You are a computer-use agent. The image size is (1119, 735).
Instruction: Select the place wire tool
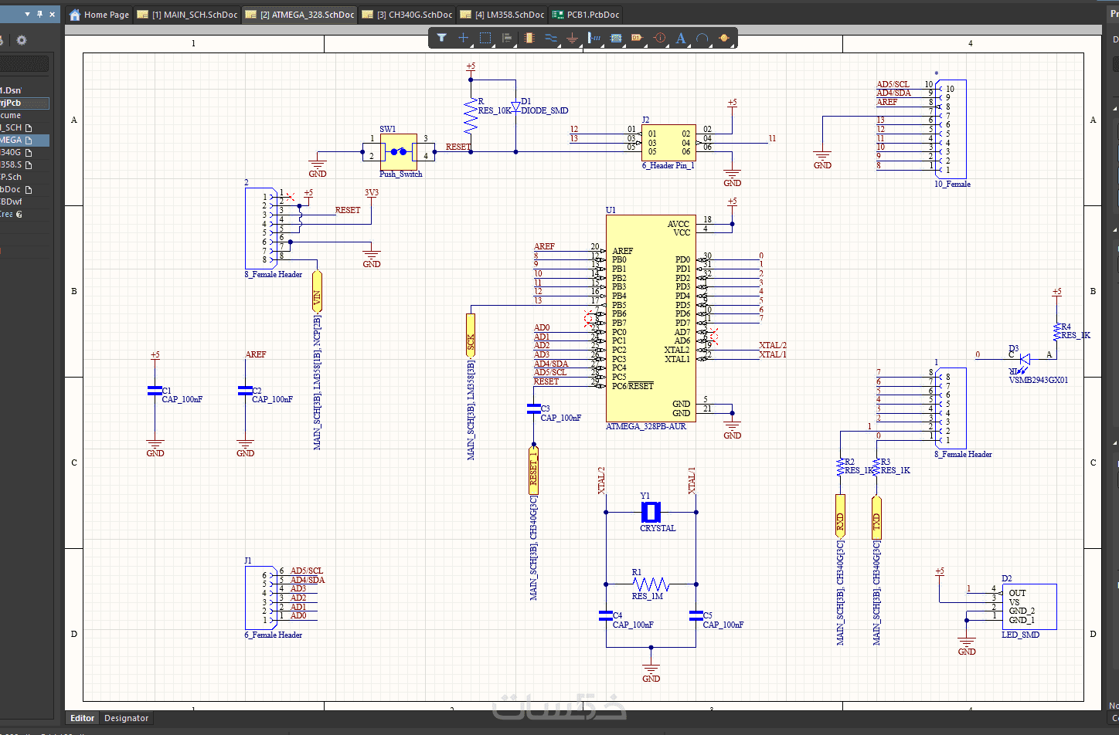[551, 38]
